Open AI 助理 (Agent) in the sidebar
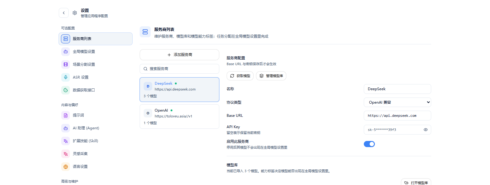The width and height of the screenshot is (490, 185). tap(96, 128)
